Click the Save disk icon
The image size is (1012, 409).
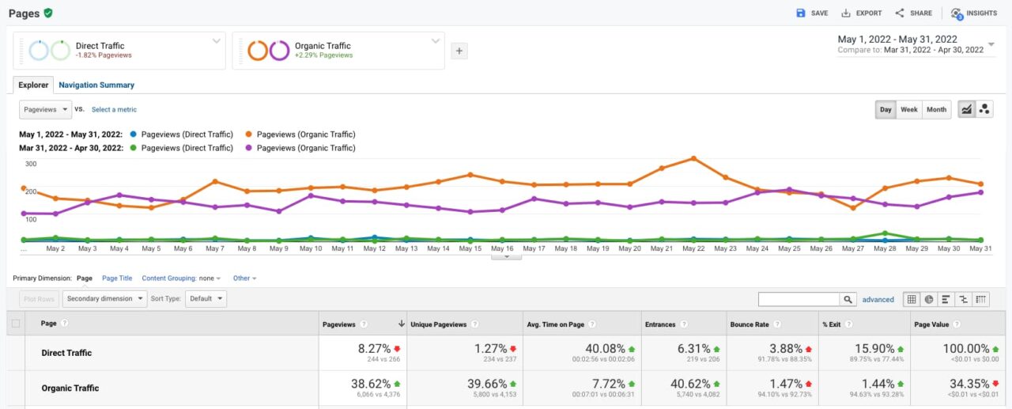800,13
